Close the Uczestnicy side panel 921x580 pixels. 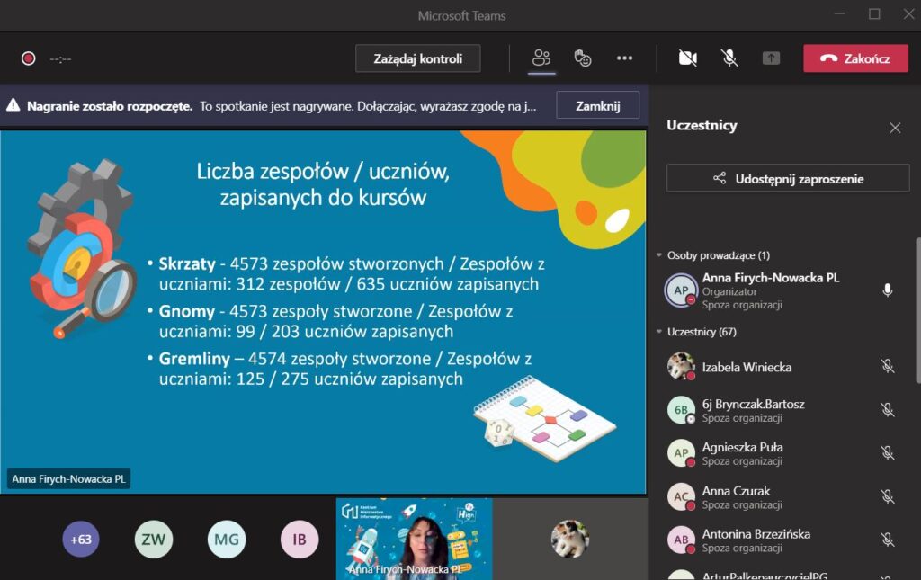click(894, 128)
